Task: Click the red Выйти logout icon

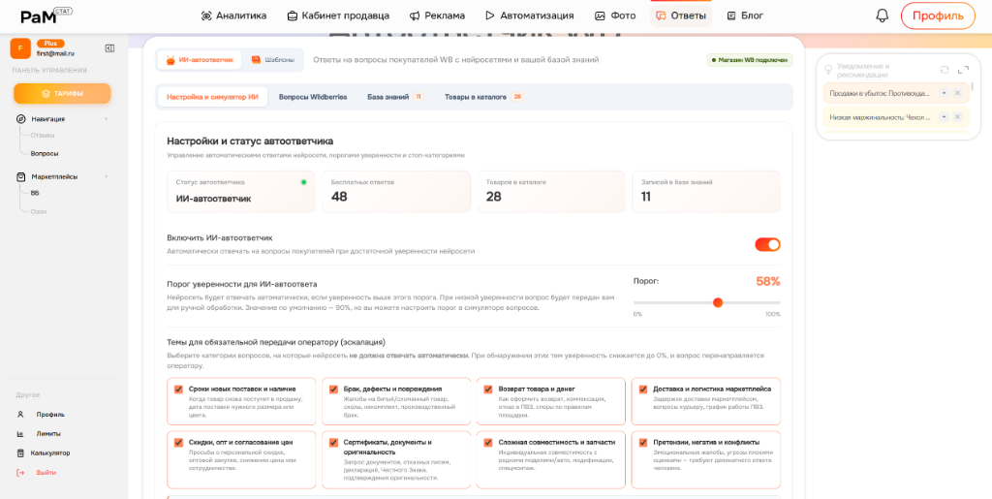Action: tap(20, 473)
